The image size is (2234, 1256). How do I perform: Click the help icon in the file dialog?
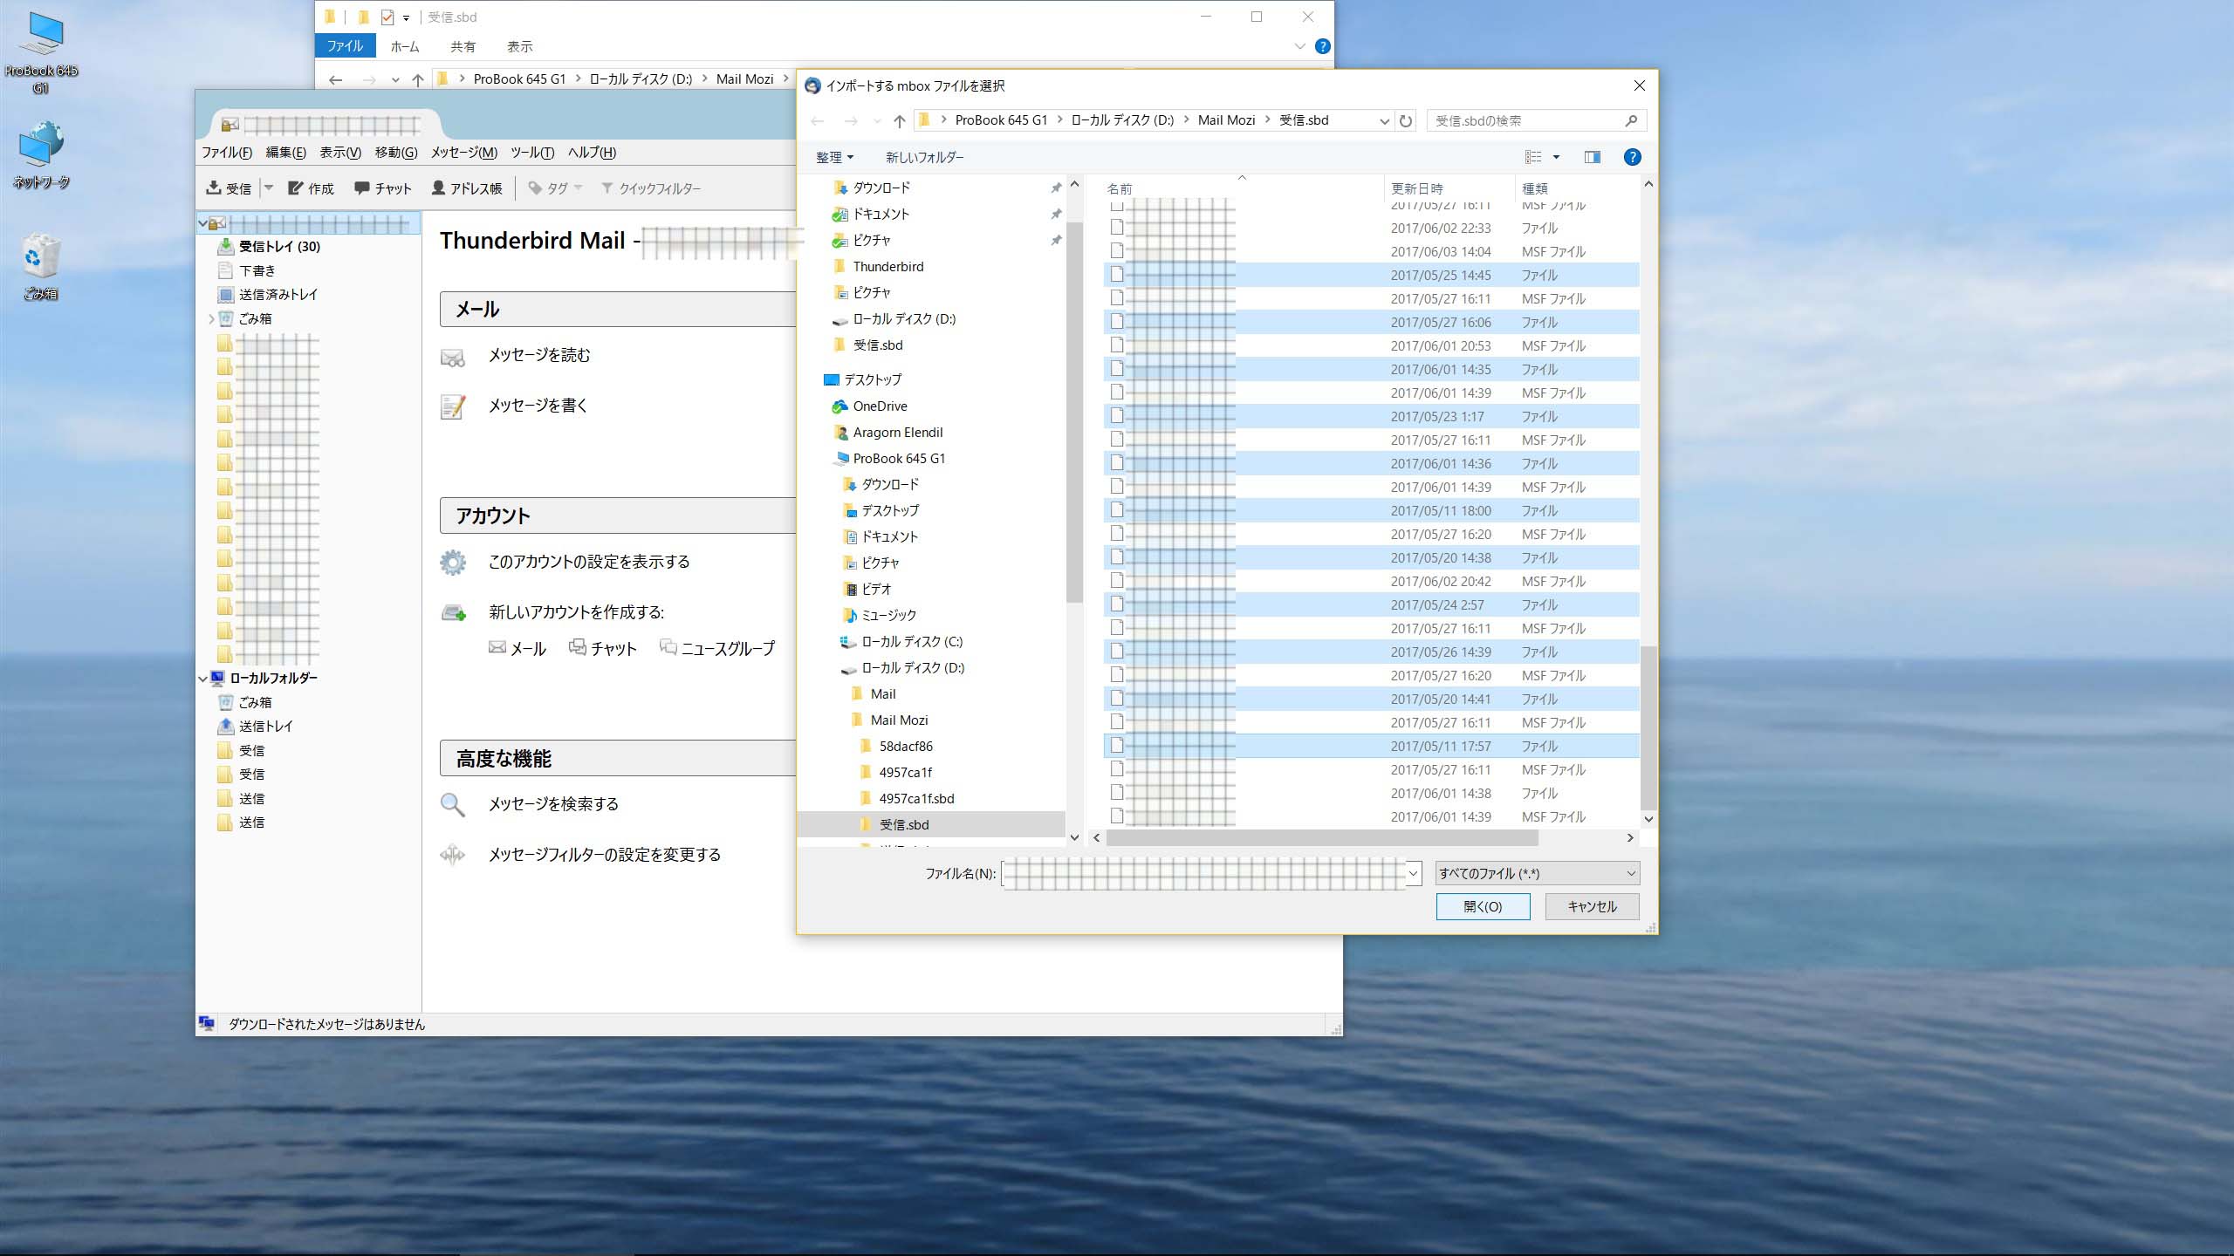click(1632, 157)
